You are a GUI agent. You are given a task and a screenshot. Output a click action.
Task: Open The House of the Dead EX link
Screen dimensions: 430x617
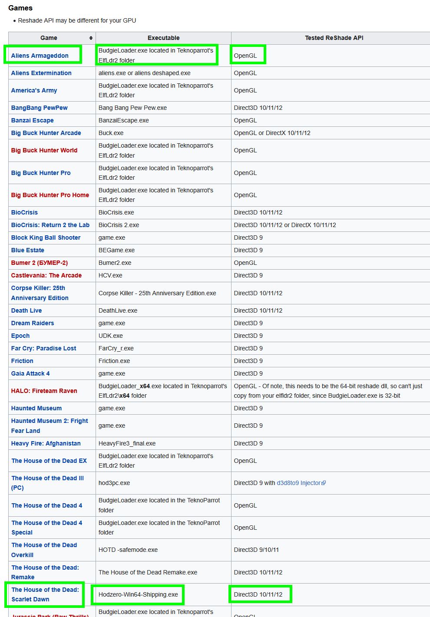coord(49,461)
